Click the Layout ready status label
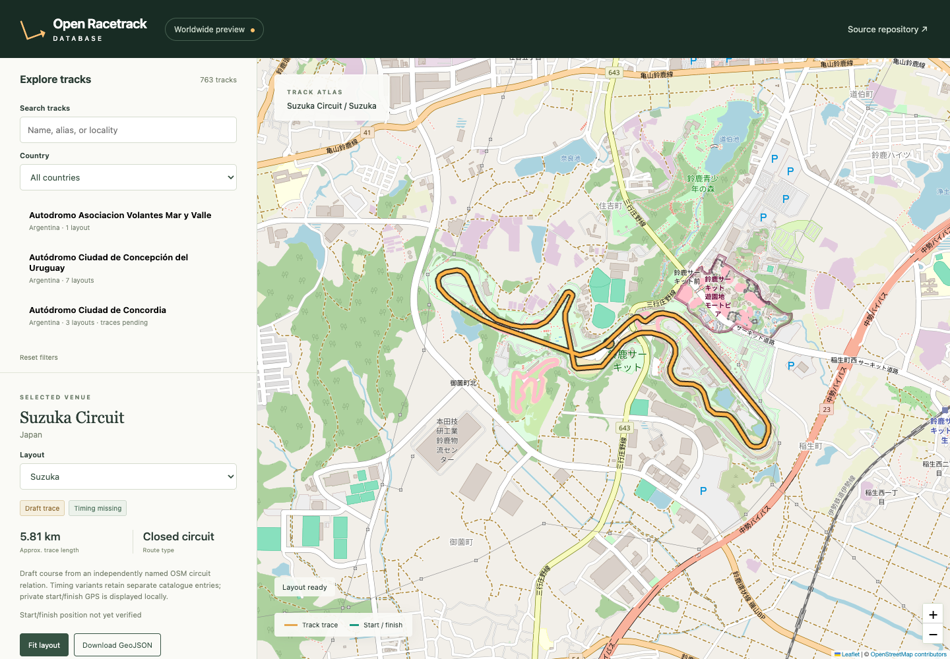 pyautogui.click(x=305, y=587)
